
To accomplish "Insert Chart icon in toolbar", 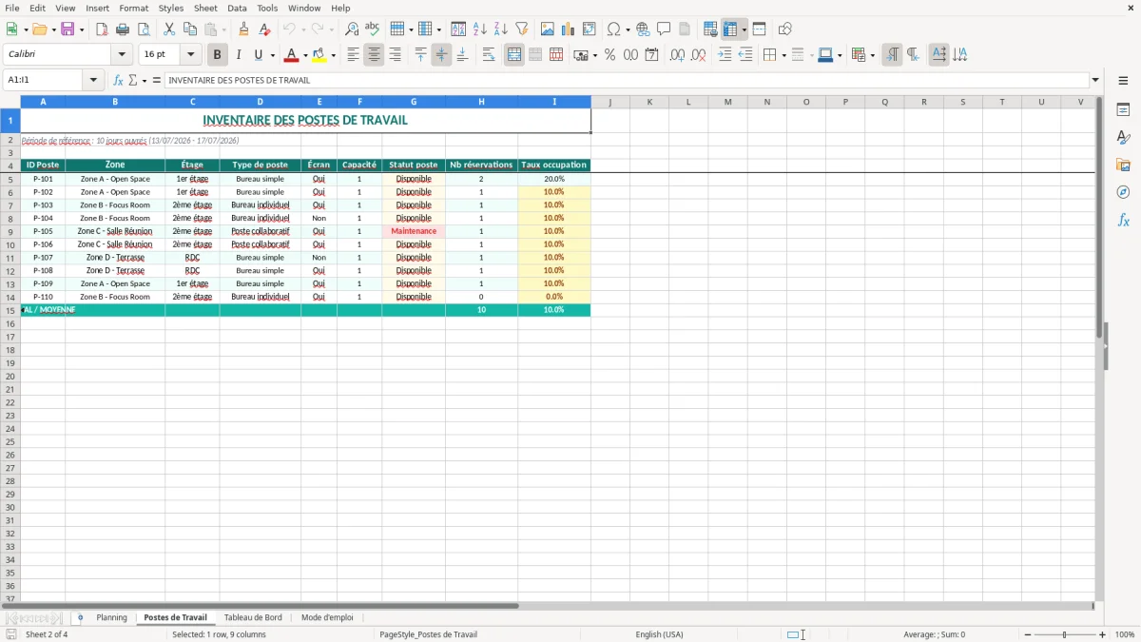I will click(569, 29).
